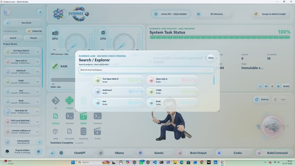Open options for Open web ui brain
The width and height of the screenshot is (295, 166).
pyautogui.click(x=37, y=62)
